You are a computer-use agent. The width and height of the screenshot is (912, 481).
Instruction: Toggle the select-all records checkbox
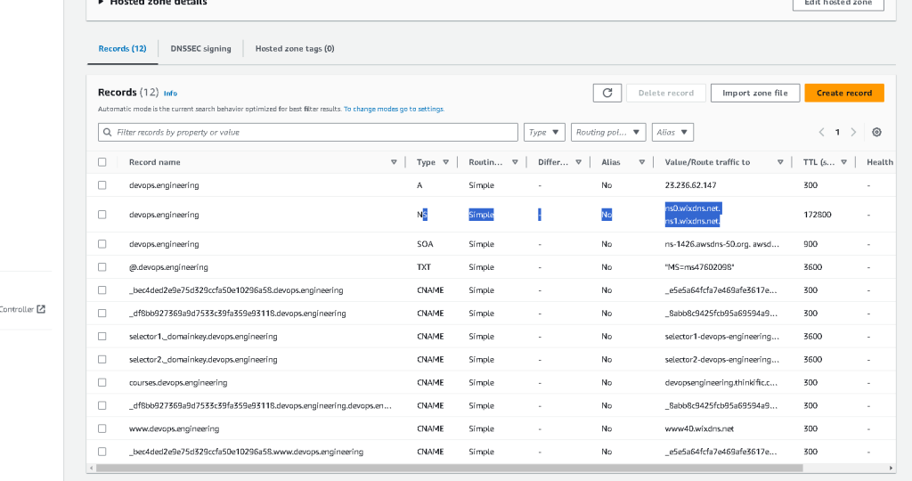point(102,162)
